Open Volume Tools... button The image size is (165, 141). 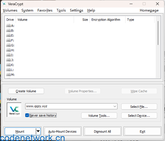click(x=99, y=115)
